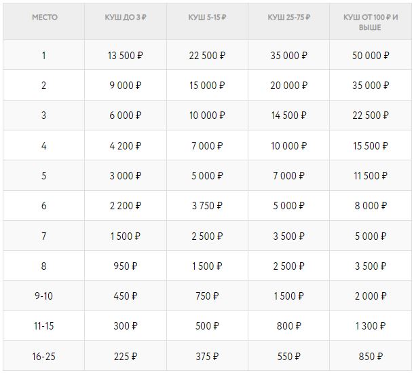The image size is (414, 373).
Task: Click the КУШ ДО 3 ₽ header
Action: point(126,16)
